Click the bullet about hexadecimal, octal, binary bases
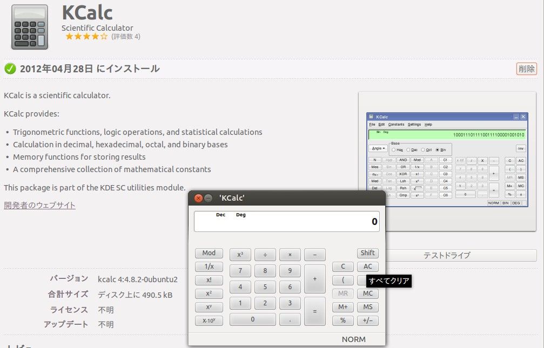The height and width of the screenshot is (348, 544). (x=120, y=145)
